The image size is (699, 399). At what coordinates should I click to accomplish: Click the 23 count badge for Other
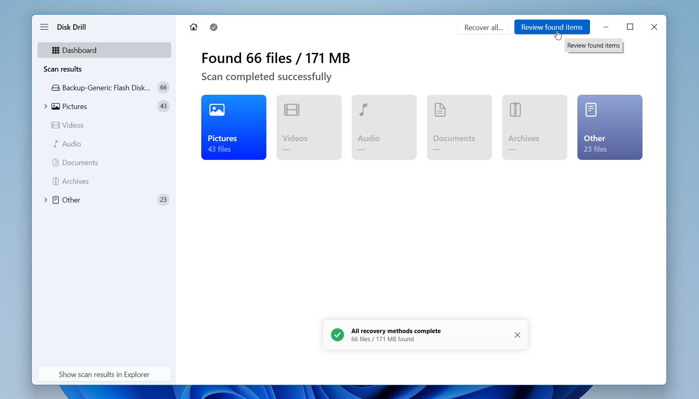[163, 200]
